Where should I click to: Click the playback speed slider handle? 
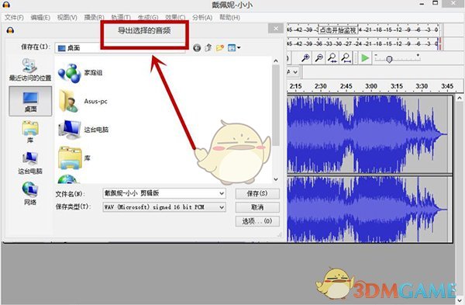(x=389, y=59)
